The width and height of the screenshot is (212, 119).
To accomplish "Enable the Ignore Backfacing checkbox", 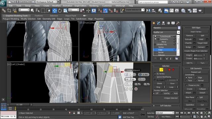I will tap(155, 77).
